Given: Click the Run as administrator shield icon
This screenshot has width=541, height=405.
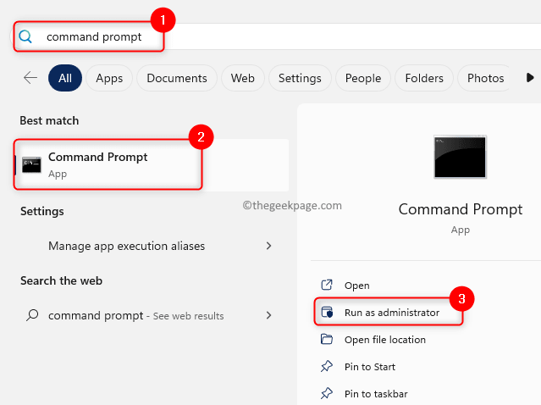Looking at the screenshot, I should pos(327,313).
